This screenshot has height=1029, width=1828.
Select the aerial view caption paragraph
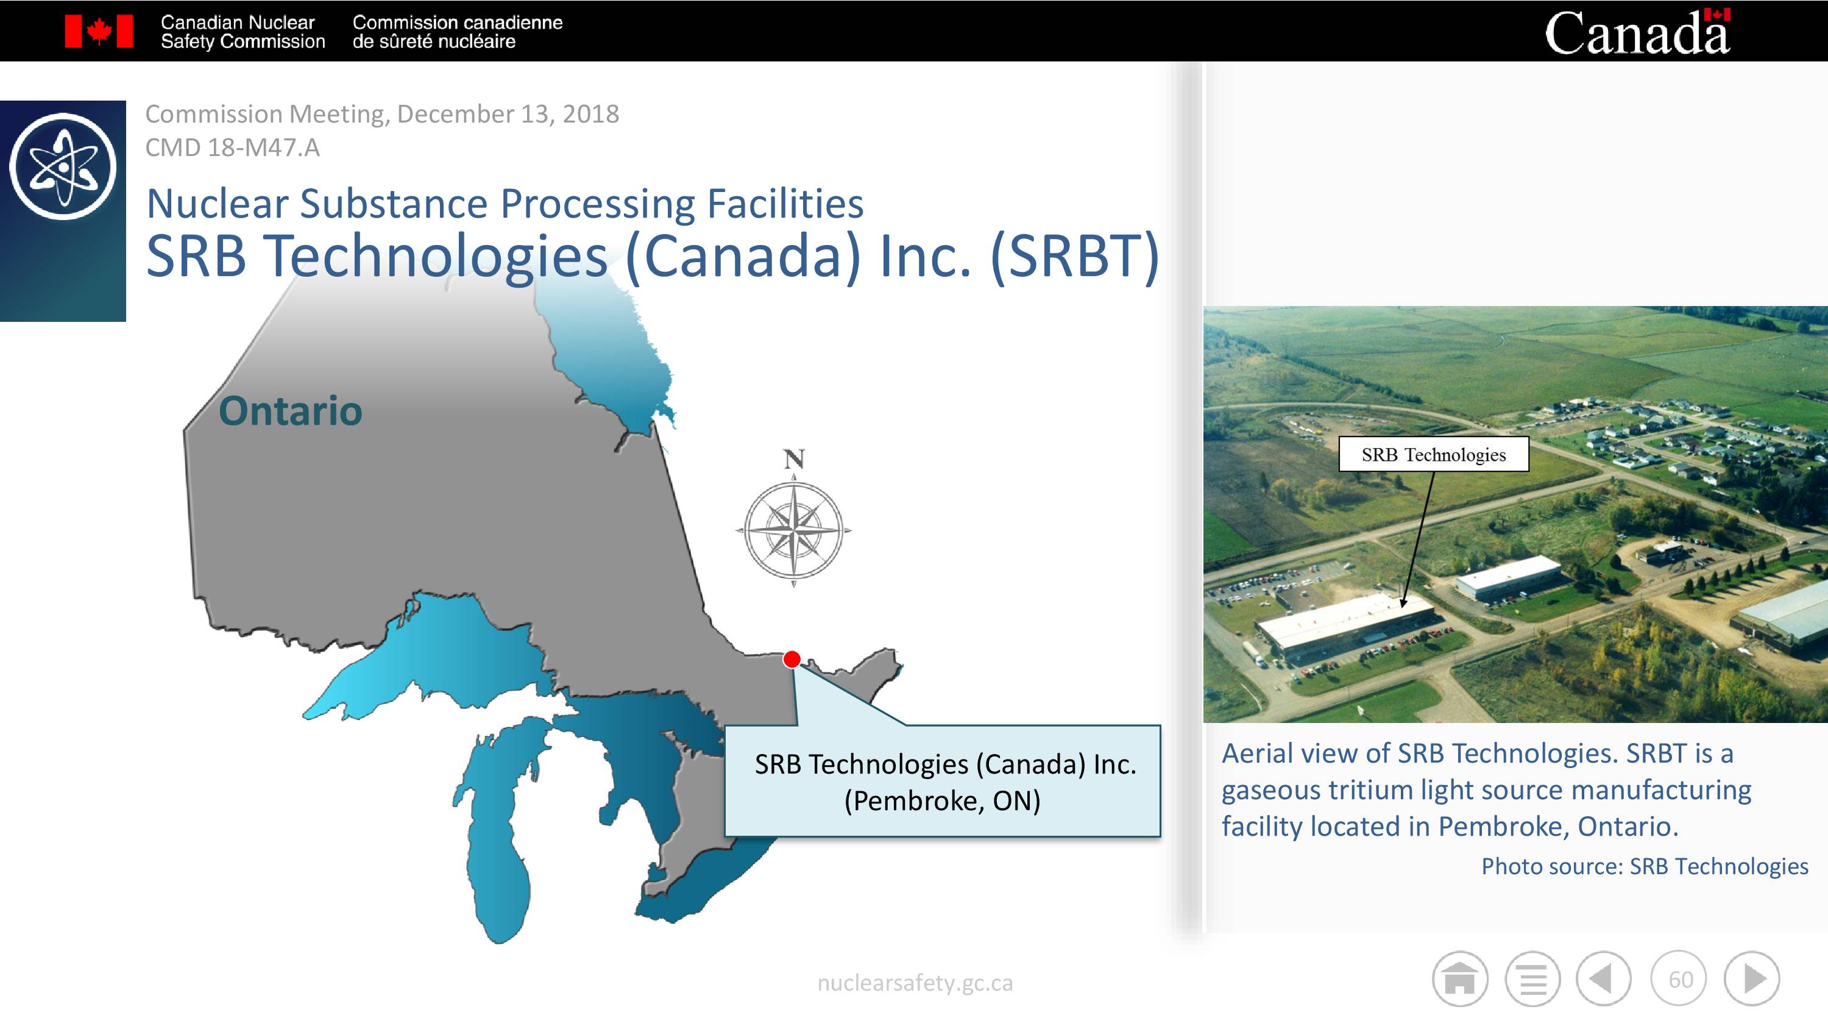pyautogui.click(x=1487, y=789)
